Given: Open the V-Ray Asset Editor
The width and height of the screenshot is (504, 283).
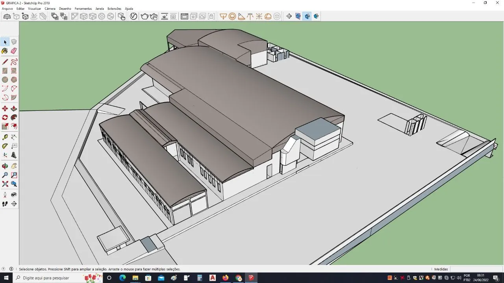Looking at the screenshot, I should 133,17.
